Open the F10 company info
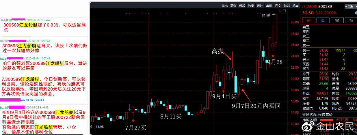Screen dimensions: 357x135 278,5
